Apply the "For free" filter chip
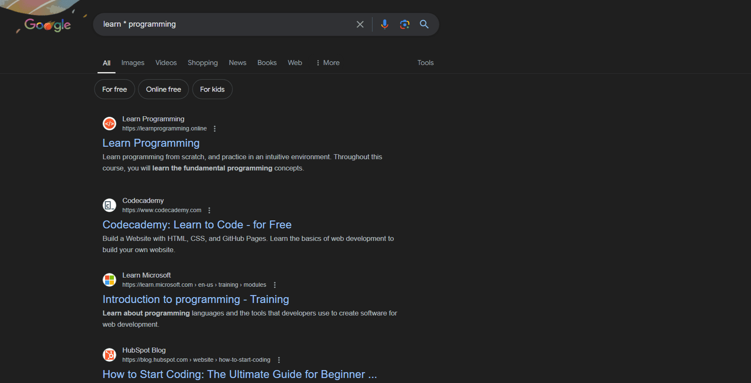751x383 pixels. coord(115,89)
